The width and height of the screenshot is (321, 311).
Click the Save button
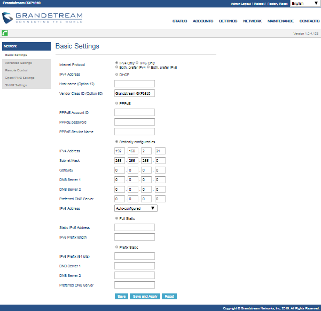click(121, 296)
